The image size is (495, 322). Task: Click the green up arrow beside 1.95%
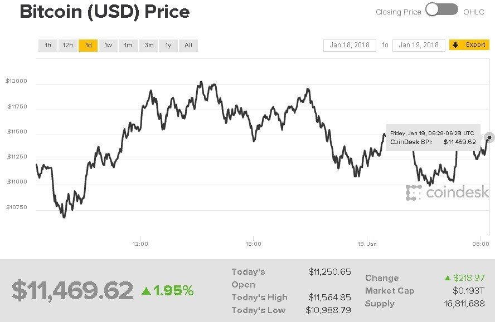coord(146,291)
